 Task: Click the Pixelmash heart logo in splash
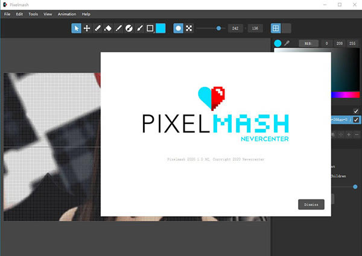(x=212, y=98)
